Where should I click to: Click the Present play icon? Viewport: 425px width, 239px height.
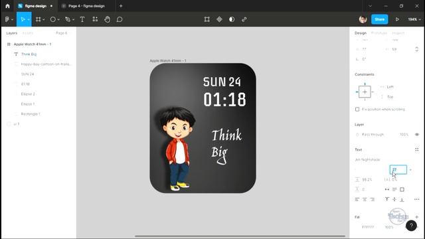pos(397,19)
